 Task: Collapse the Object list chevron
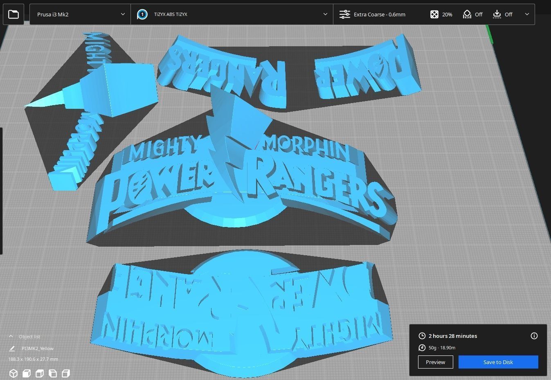11,336
